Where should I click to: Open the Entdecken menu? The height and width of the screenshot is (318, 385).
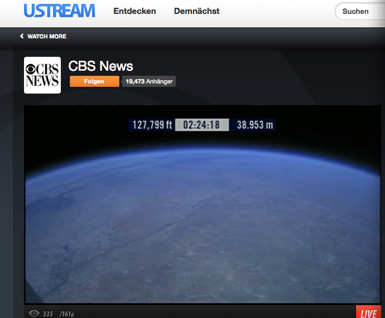coord(134,11)
